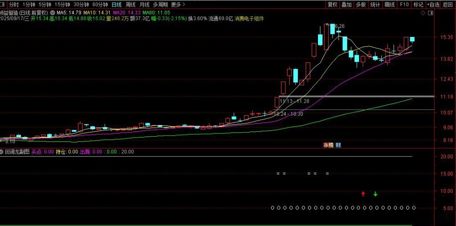Click the 复权 adjustment button
The width and height of the screenshot is (456, 226).
tap(333, 4)
